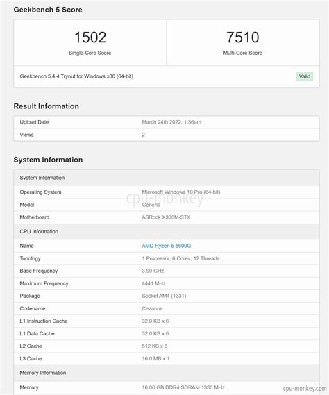The image size is (329, 395).
Task: Click the Motherboard row label
Action: (x=35, y=217)
